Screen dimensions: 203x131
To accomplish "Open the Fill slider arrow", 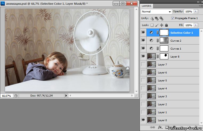I will (x=196, y=25).
